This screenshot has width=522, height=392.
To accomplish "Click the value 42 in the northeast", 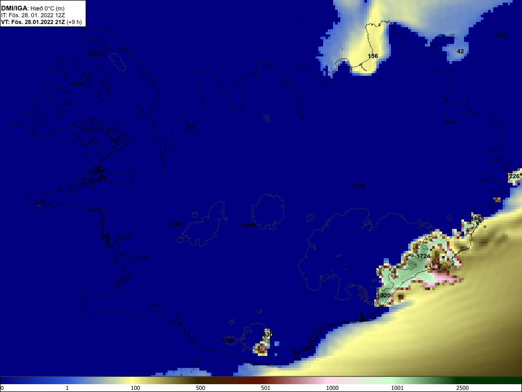I will pyautogui.click(x=460, y=51).
